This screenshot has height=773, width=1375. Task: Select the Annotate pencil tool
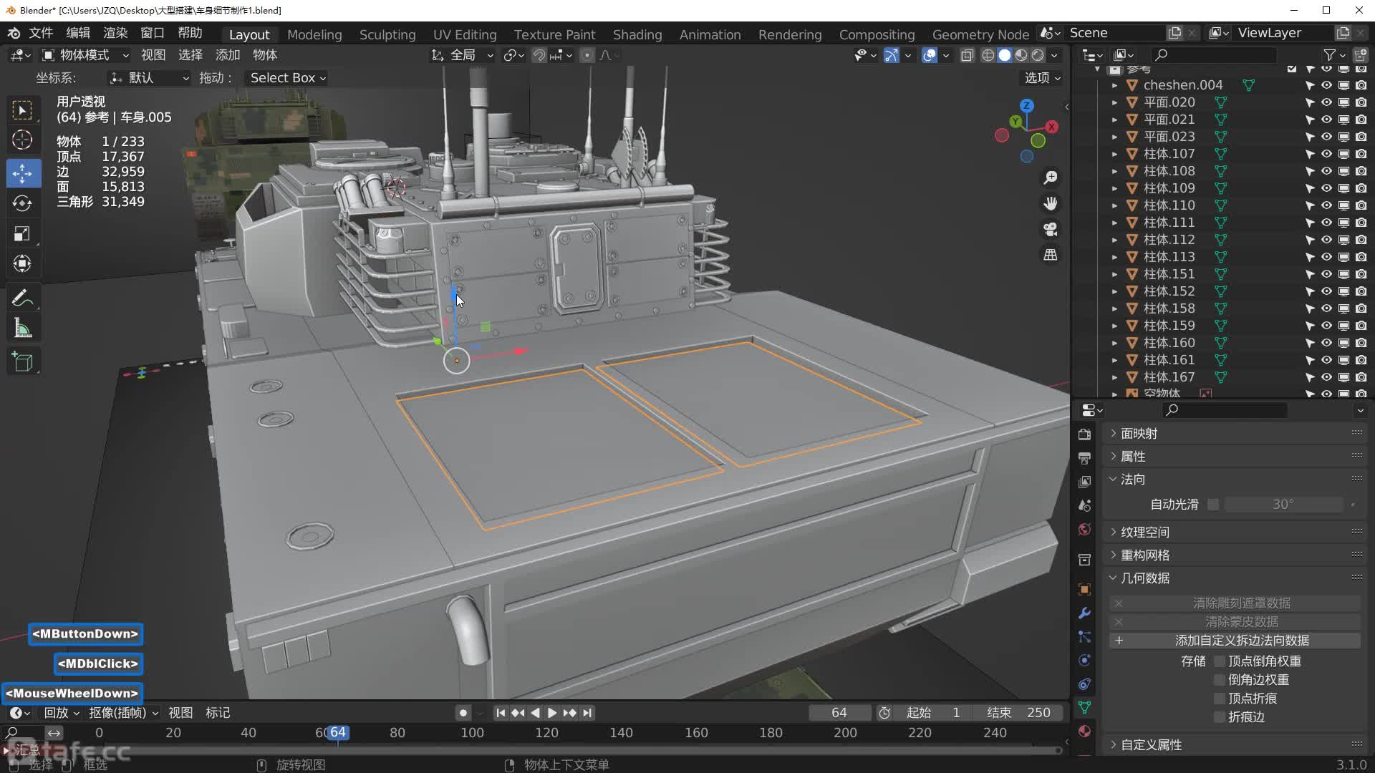click(22, 298)
